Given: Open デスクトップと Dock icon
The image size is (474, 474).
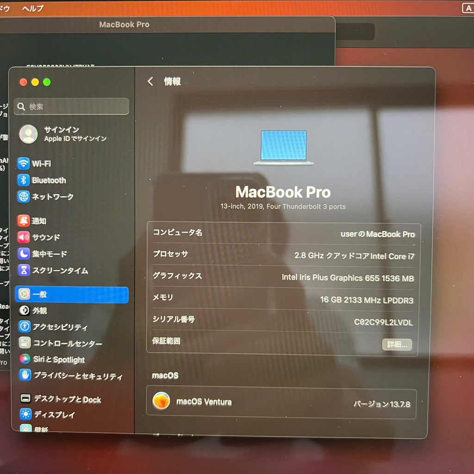Looking at the screenshot, I should [26, 399].
